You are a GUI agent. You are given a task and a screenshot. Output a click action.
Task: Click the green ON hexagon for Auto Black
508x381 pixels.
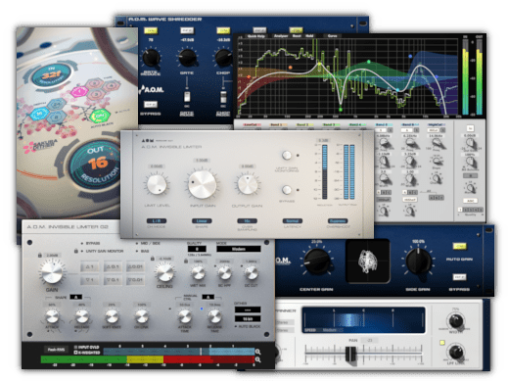(100, 116)
